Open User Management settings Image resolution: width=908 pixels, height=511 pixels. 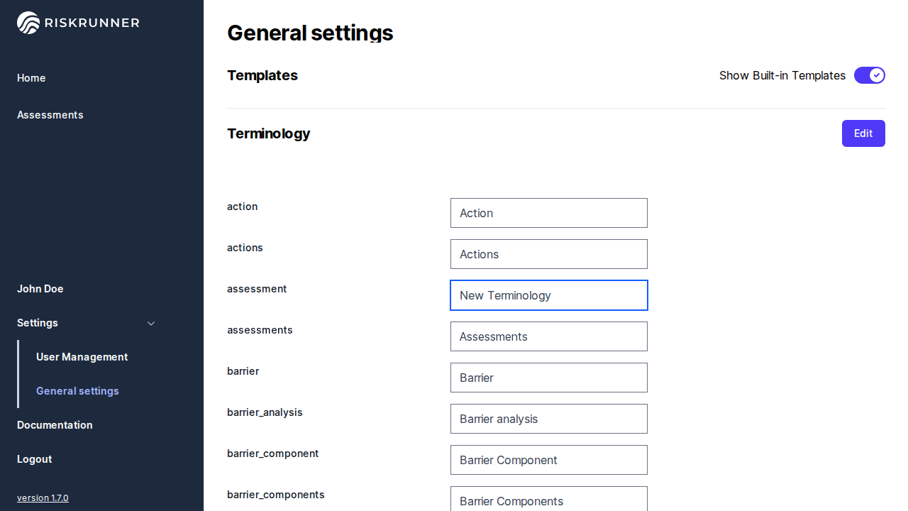[x=82, y=357]
